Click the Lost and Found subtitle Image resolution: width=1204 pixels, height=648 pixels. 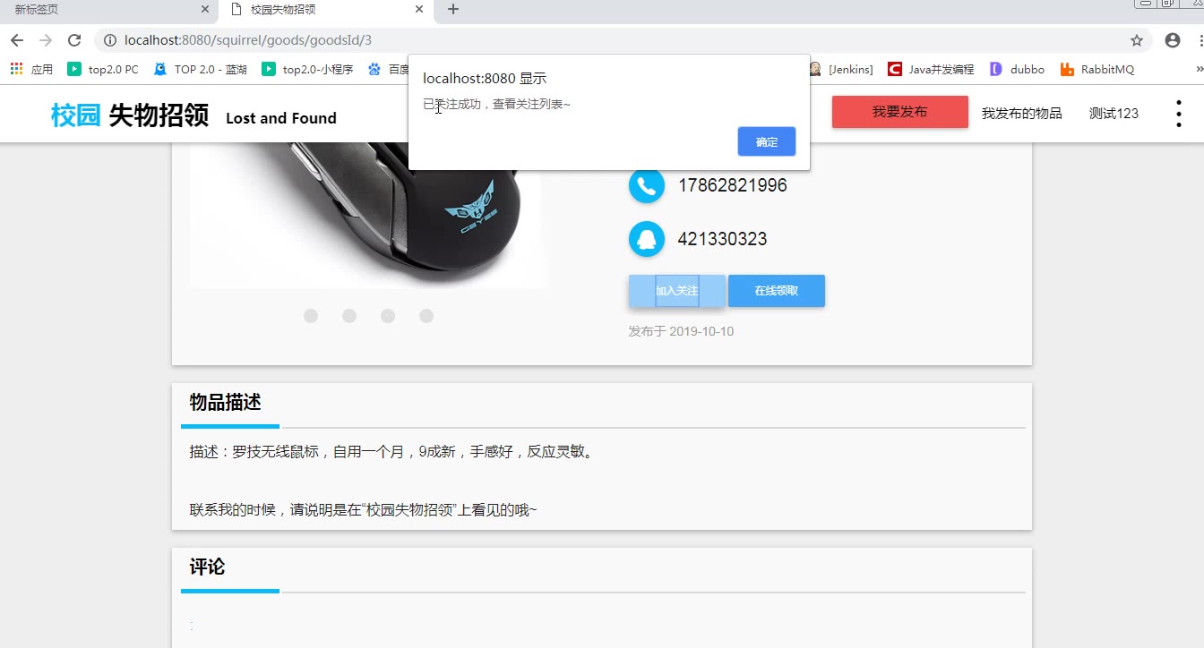tap(281, 118)
